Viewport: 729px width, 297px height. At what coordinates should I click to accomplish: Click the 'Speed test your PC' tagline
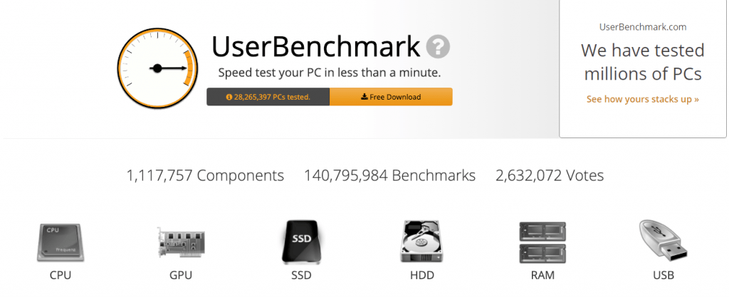click(x=329, y=73)
